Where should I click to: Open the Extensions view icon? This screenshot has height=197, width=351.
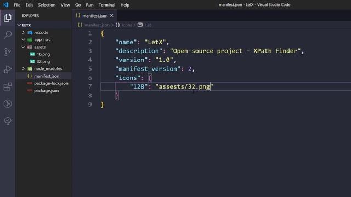click(x=8, y=86)
